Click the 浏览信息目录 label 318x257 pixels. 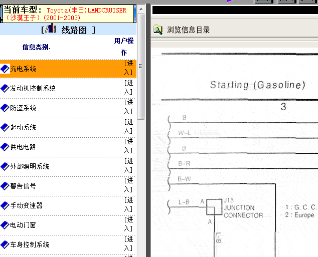pos(189,30)
